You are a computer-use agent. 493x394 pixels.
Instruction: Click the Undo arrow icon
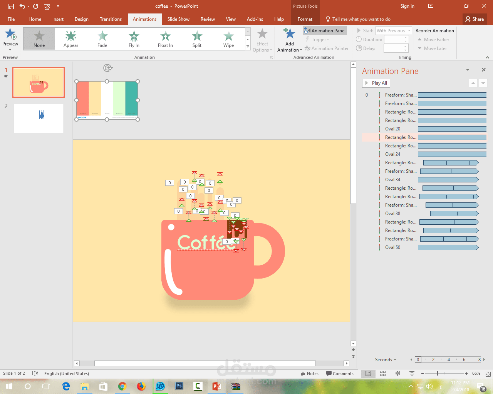point(22,6)
